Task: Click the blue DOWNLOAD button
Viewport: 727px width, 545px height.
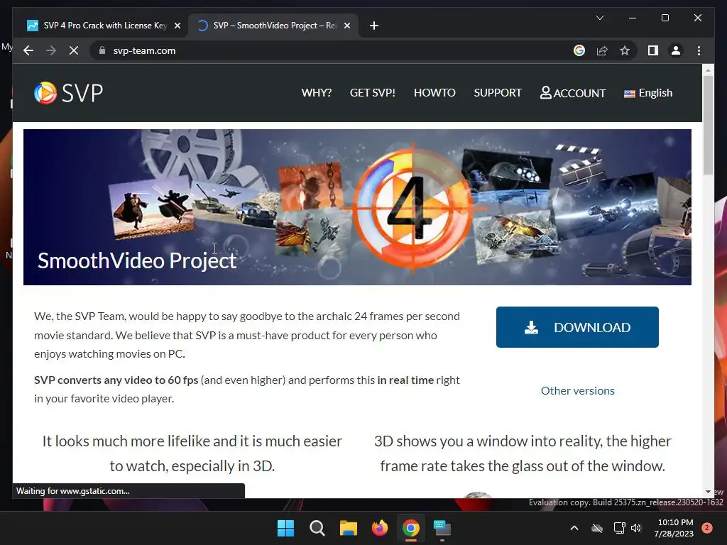Action: pos(577,327)
